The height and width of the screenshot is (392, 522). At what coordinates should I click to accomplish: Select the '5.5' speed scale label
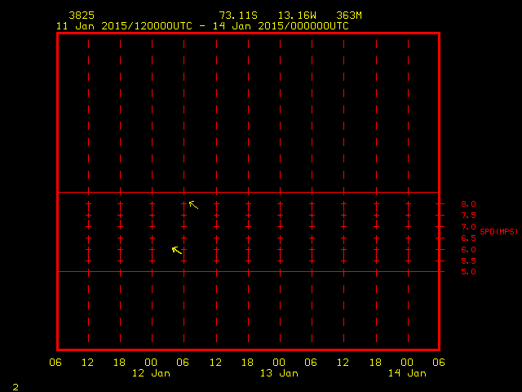tap(468, 261)
